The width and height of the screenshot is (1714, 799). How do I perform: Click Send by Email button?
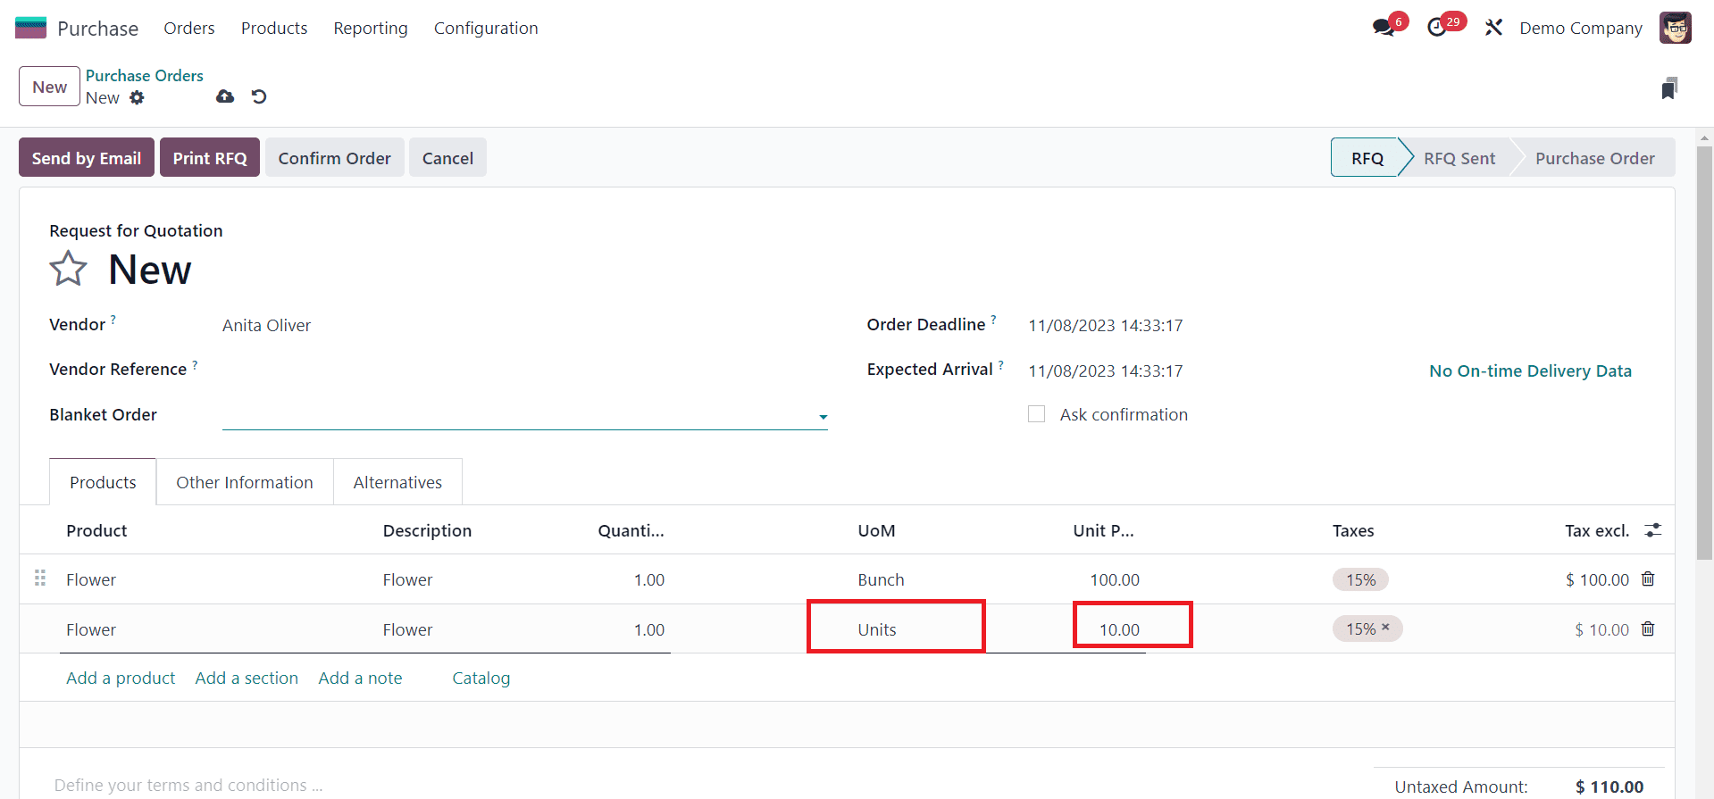(87, 157)
